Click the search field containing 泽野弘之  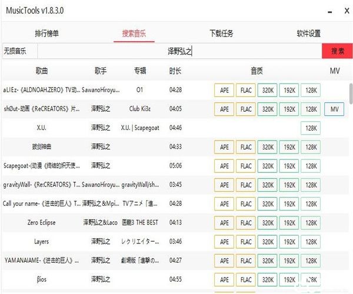coord(179,51)
